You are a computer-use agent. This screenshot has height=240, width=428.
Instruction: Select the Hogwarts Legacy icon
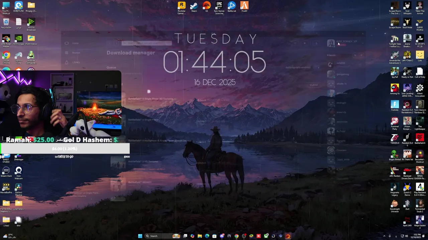coord(395,190)
